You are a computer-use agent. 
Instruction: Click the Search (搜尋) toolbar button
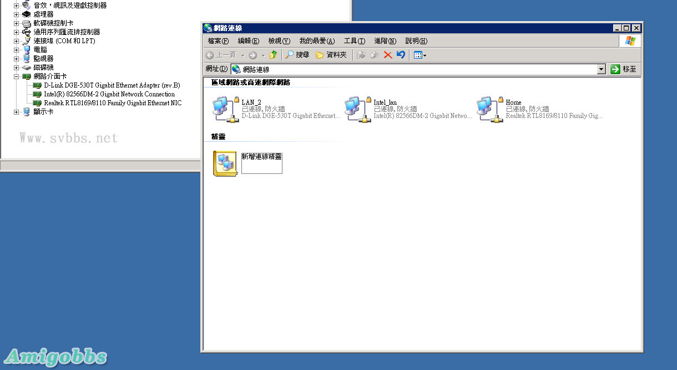[x=297, y=55]
